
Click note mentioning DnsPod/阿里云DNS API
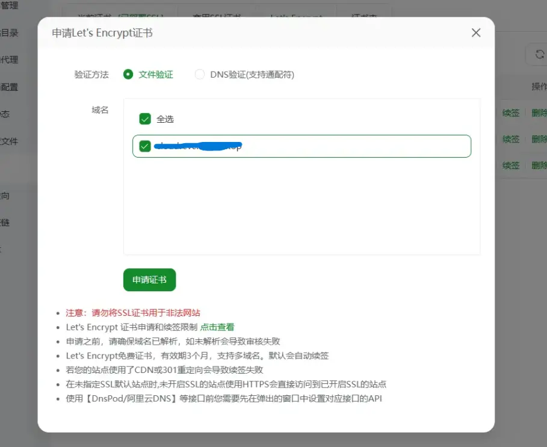coord(224,398)
